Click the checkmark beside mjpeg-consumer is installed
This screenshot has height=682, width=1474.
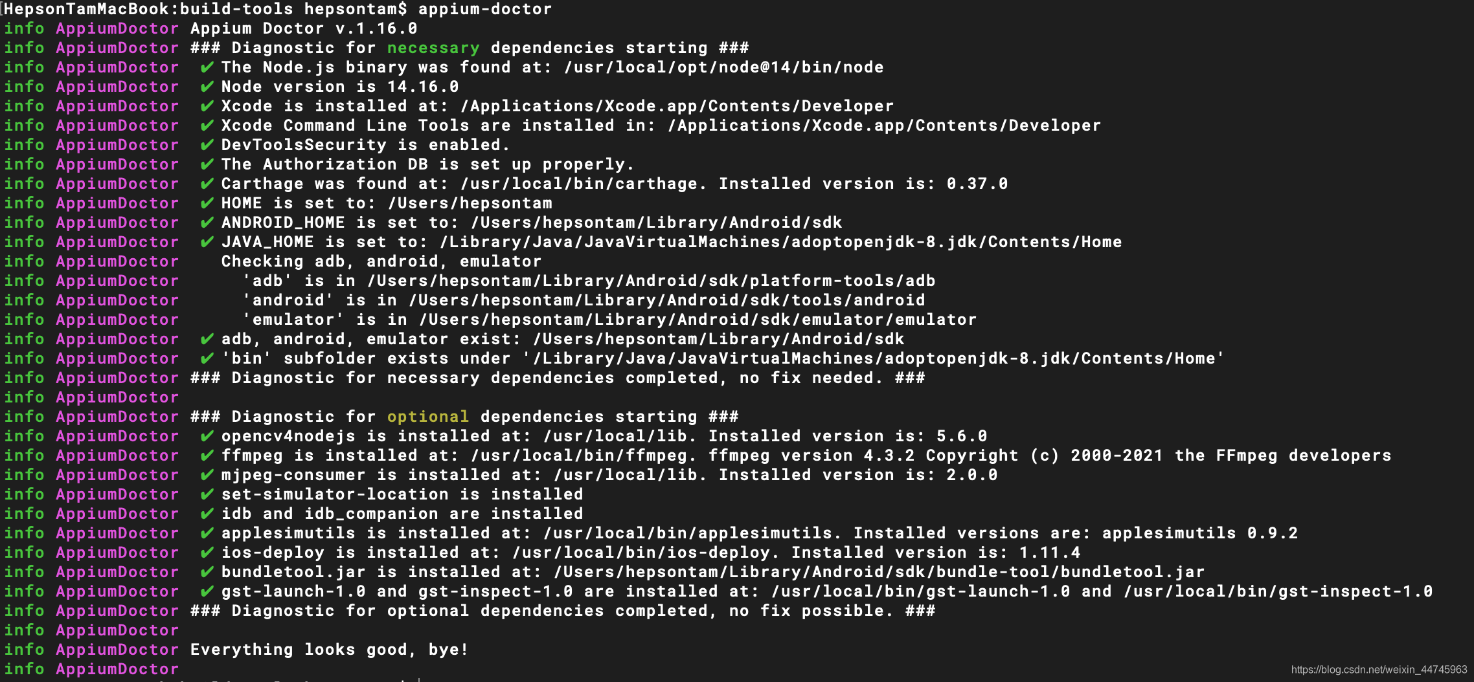[207, 475]
